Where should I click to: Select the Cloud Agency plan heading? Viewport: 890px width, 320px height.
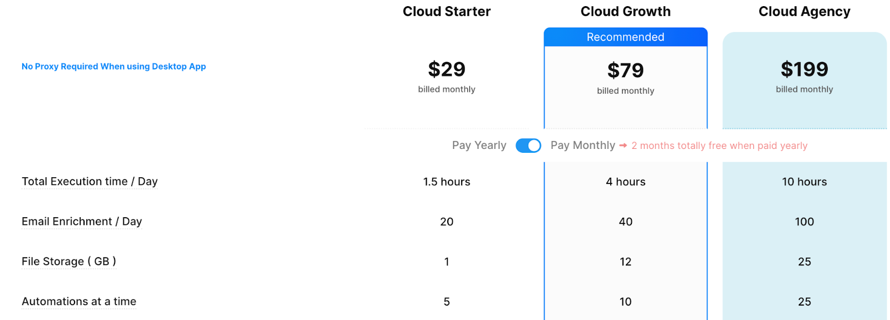tap(804, 12)
